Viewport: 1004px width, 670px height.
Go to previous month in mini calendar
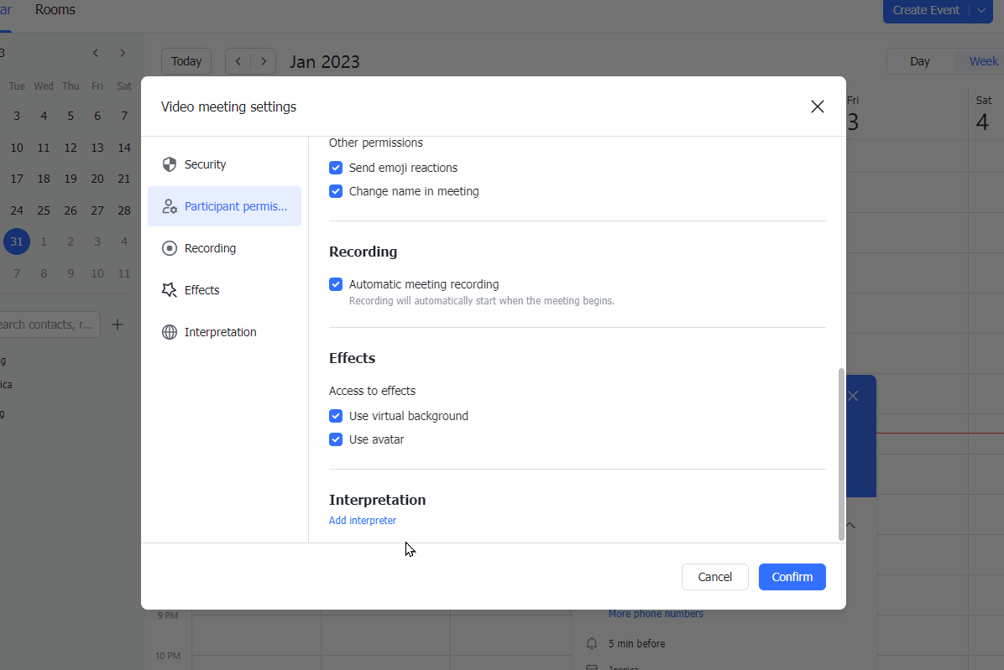(x=96, y=53)
